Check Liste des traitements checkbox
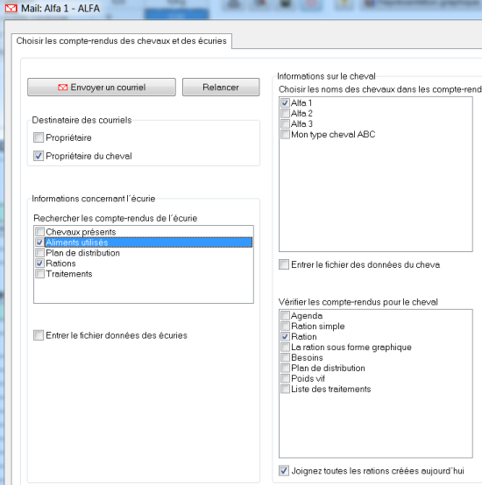The height and width of the screenshot is (485, 482). pyautogui.click(x=285, y=389)
